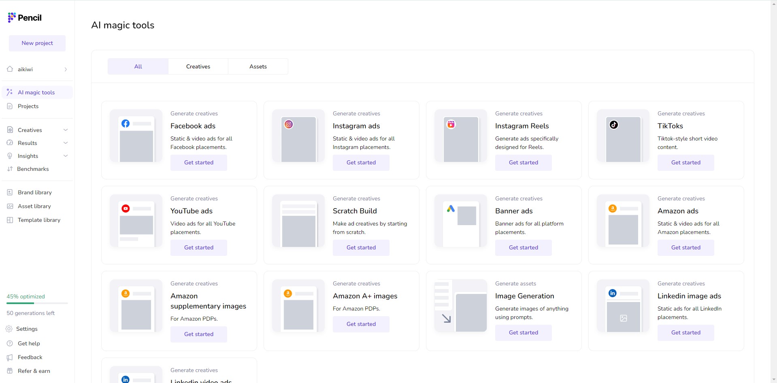Expand the Insights sidebar chevron
Screen dimensions: 777x383
tap(66, 156)
